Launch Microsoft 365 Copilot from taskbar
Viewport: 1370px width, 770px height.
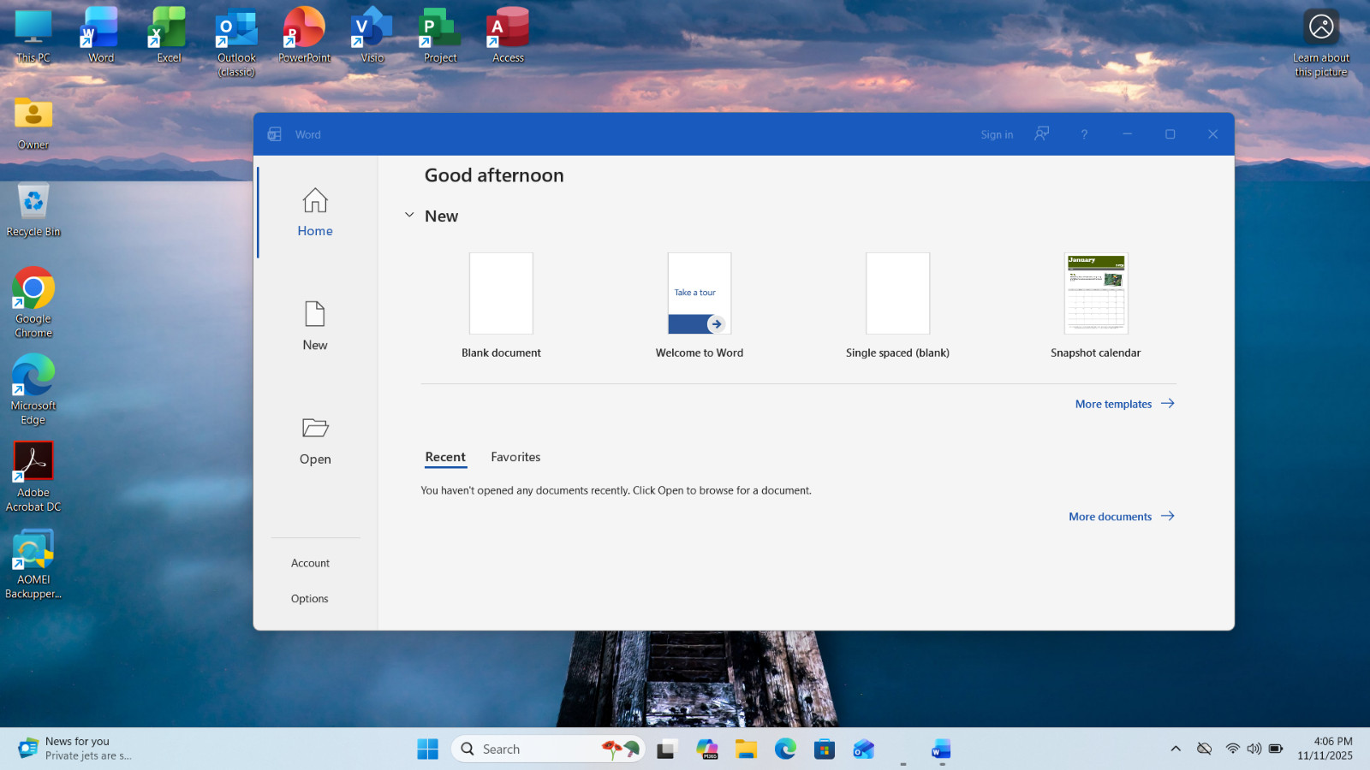(706, 749)
